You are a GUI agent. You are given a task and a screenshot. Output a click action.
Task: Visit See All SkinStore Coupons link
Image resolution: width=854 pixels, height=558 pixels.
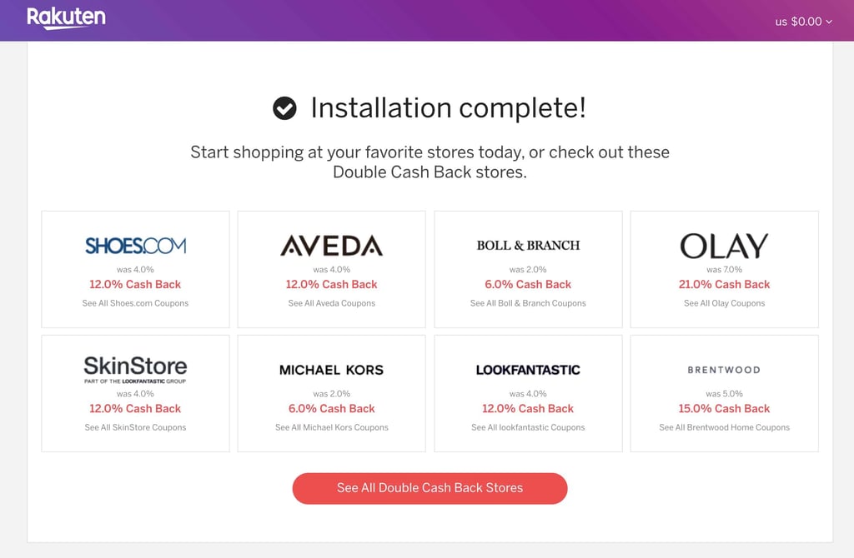(136, 427)
